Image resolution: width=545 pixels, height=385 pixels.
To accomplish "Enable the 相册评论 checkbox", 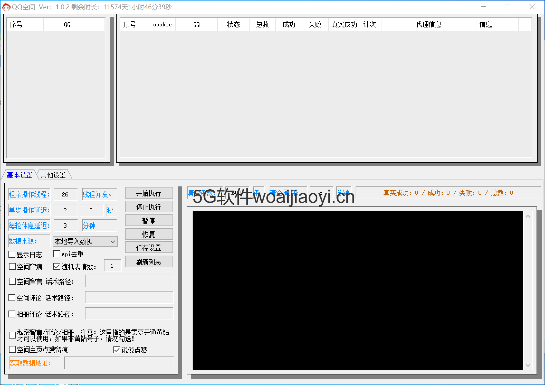I will [12, 314].
